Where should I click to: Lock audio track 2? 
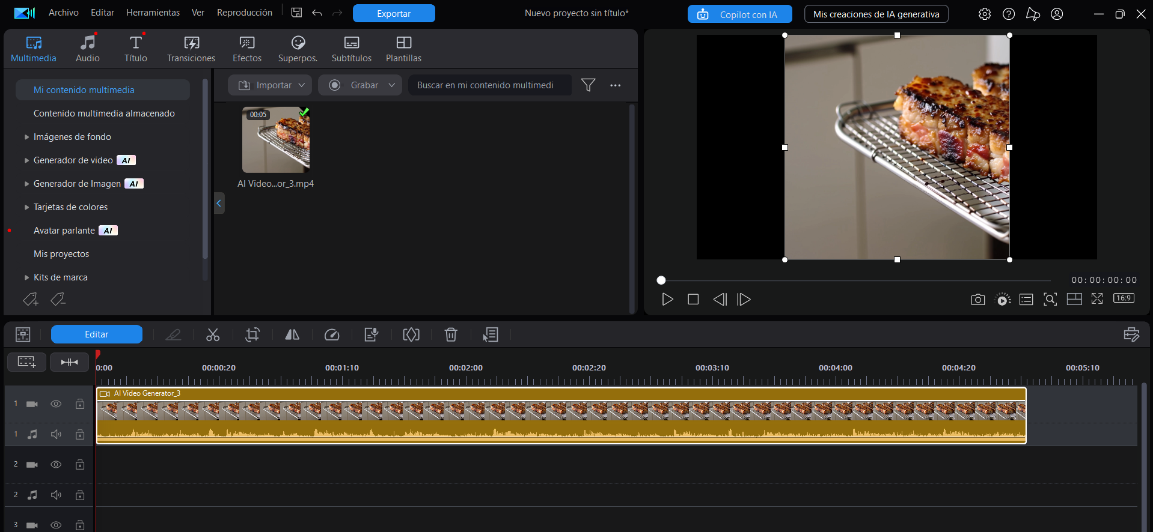coord(80,495)
